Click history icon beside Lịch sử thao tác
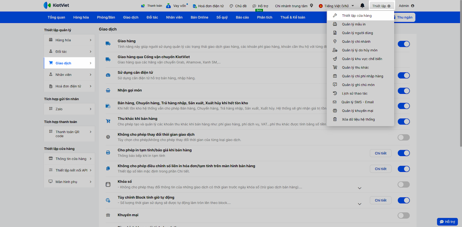The width and height of the screenshot is (462, 227). [335, 93]
